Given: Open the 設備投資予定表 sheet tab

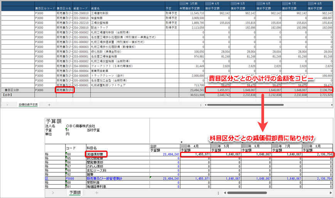Looking at the screenshot, I should point(28,105).
